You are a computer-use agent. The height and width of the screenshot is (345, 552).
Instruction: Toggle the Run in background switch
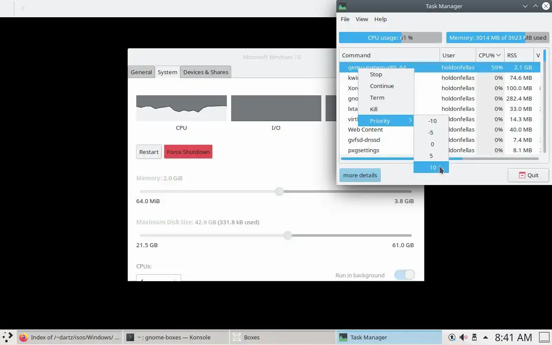(405, 275)
